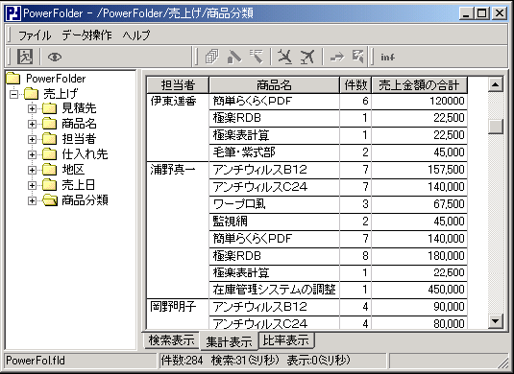The width and height of the screenshot is (514, 374).
Task: Click the ワープロ風 product cell
Action: [274, 204]
